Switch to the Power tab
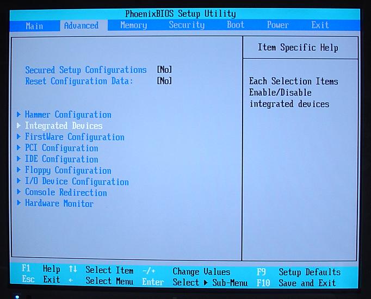371x299 pixels. pos(278,24)
